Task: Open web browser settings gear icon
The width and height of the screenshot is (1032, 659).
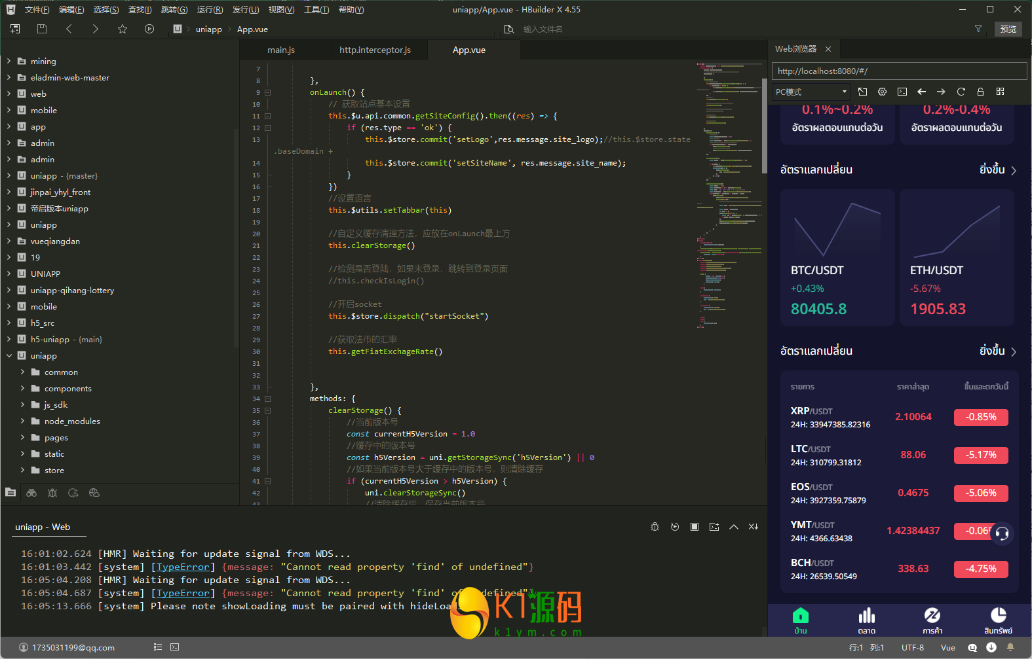Action: [882, 92]
